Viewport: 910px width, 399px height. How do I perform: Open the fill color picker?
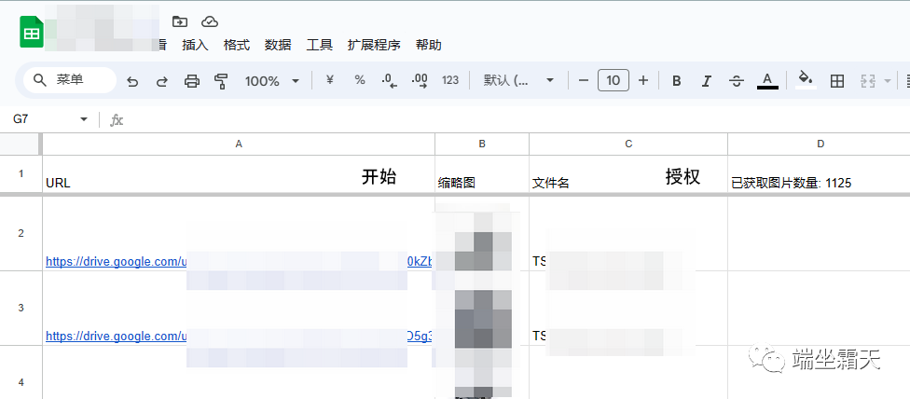tap(806, 80)
